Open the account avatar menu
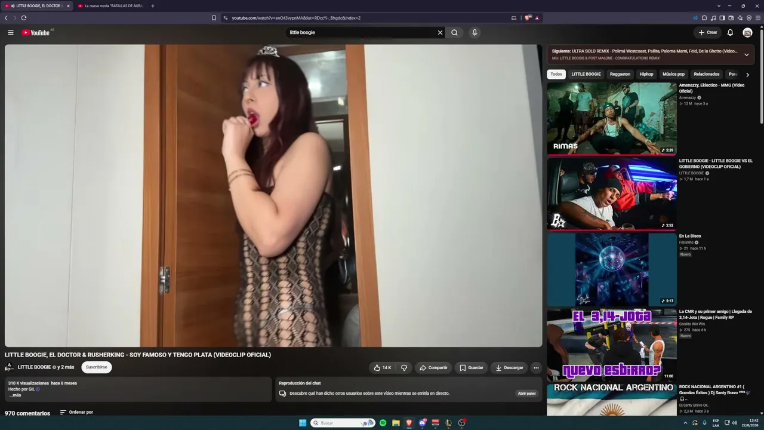Image resolution: width=764 pixels, height=430 pixels. coord(747,32)
